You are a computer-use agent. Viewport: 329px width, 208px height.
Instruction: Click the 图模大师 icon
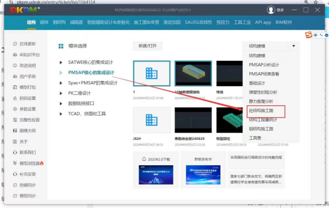point(15,131)
